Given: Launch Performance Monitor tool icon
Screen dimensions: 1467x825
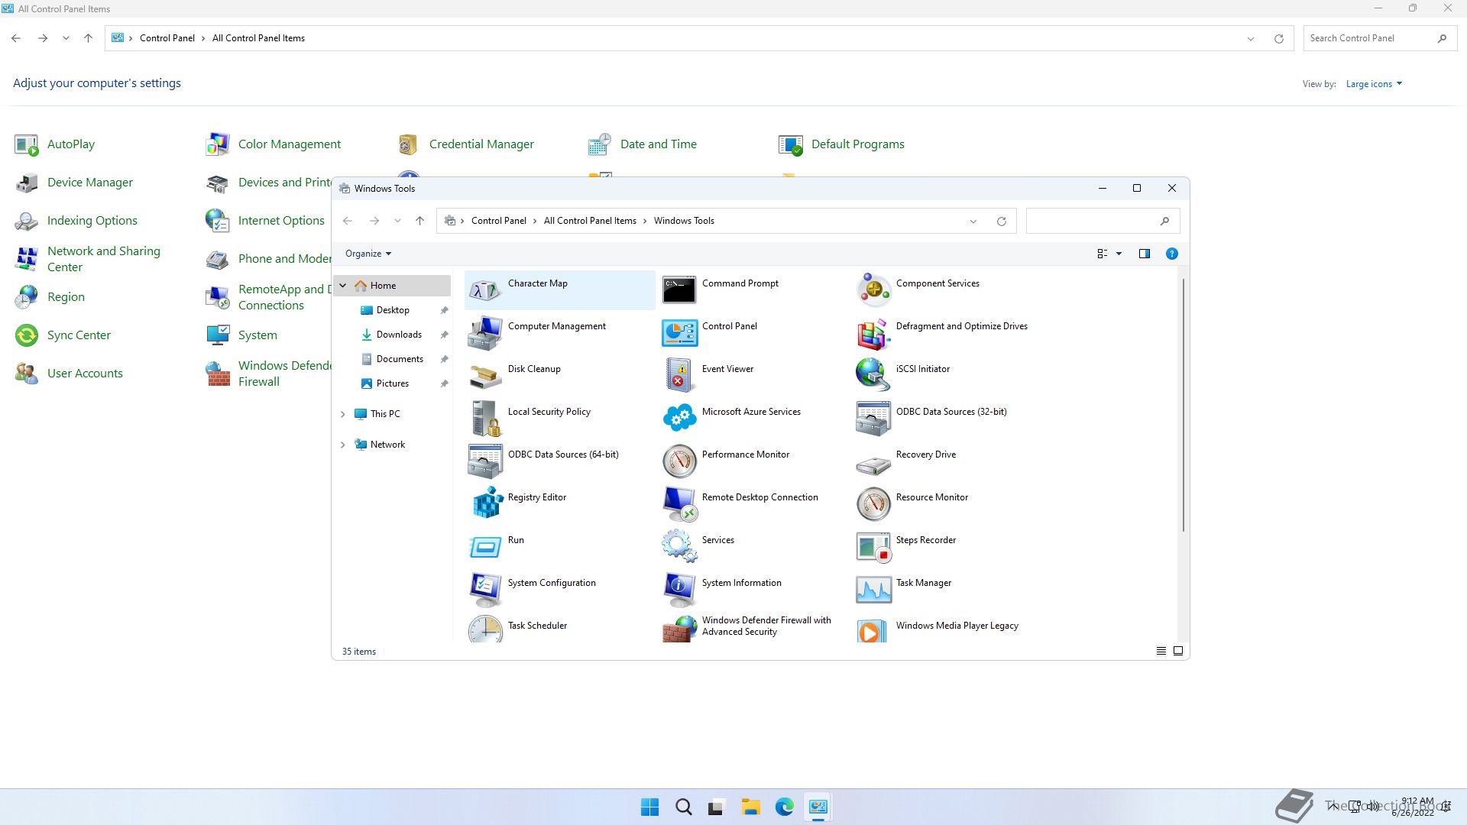Looking at the screenshot, I should point(679,461).
